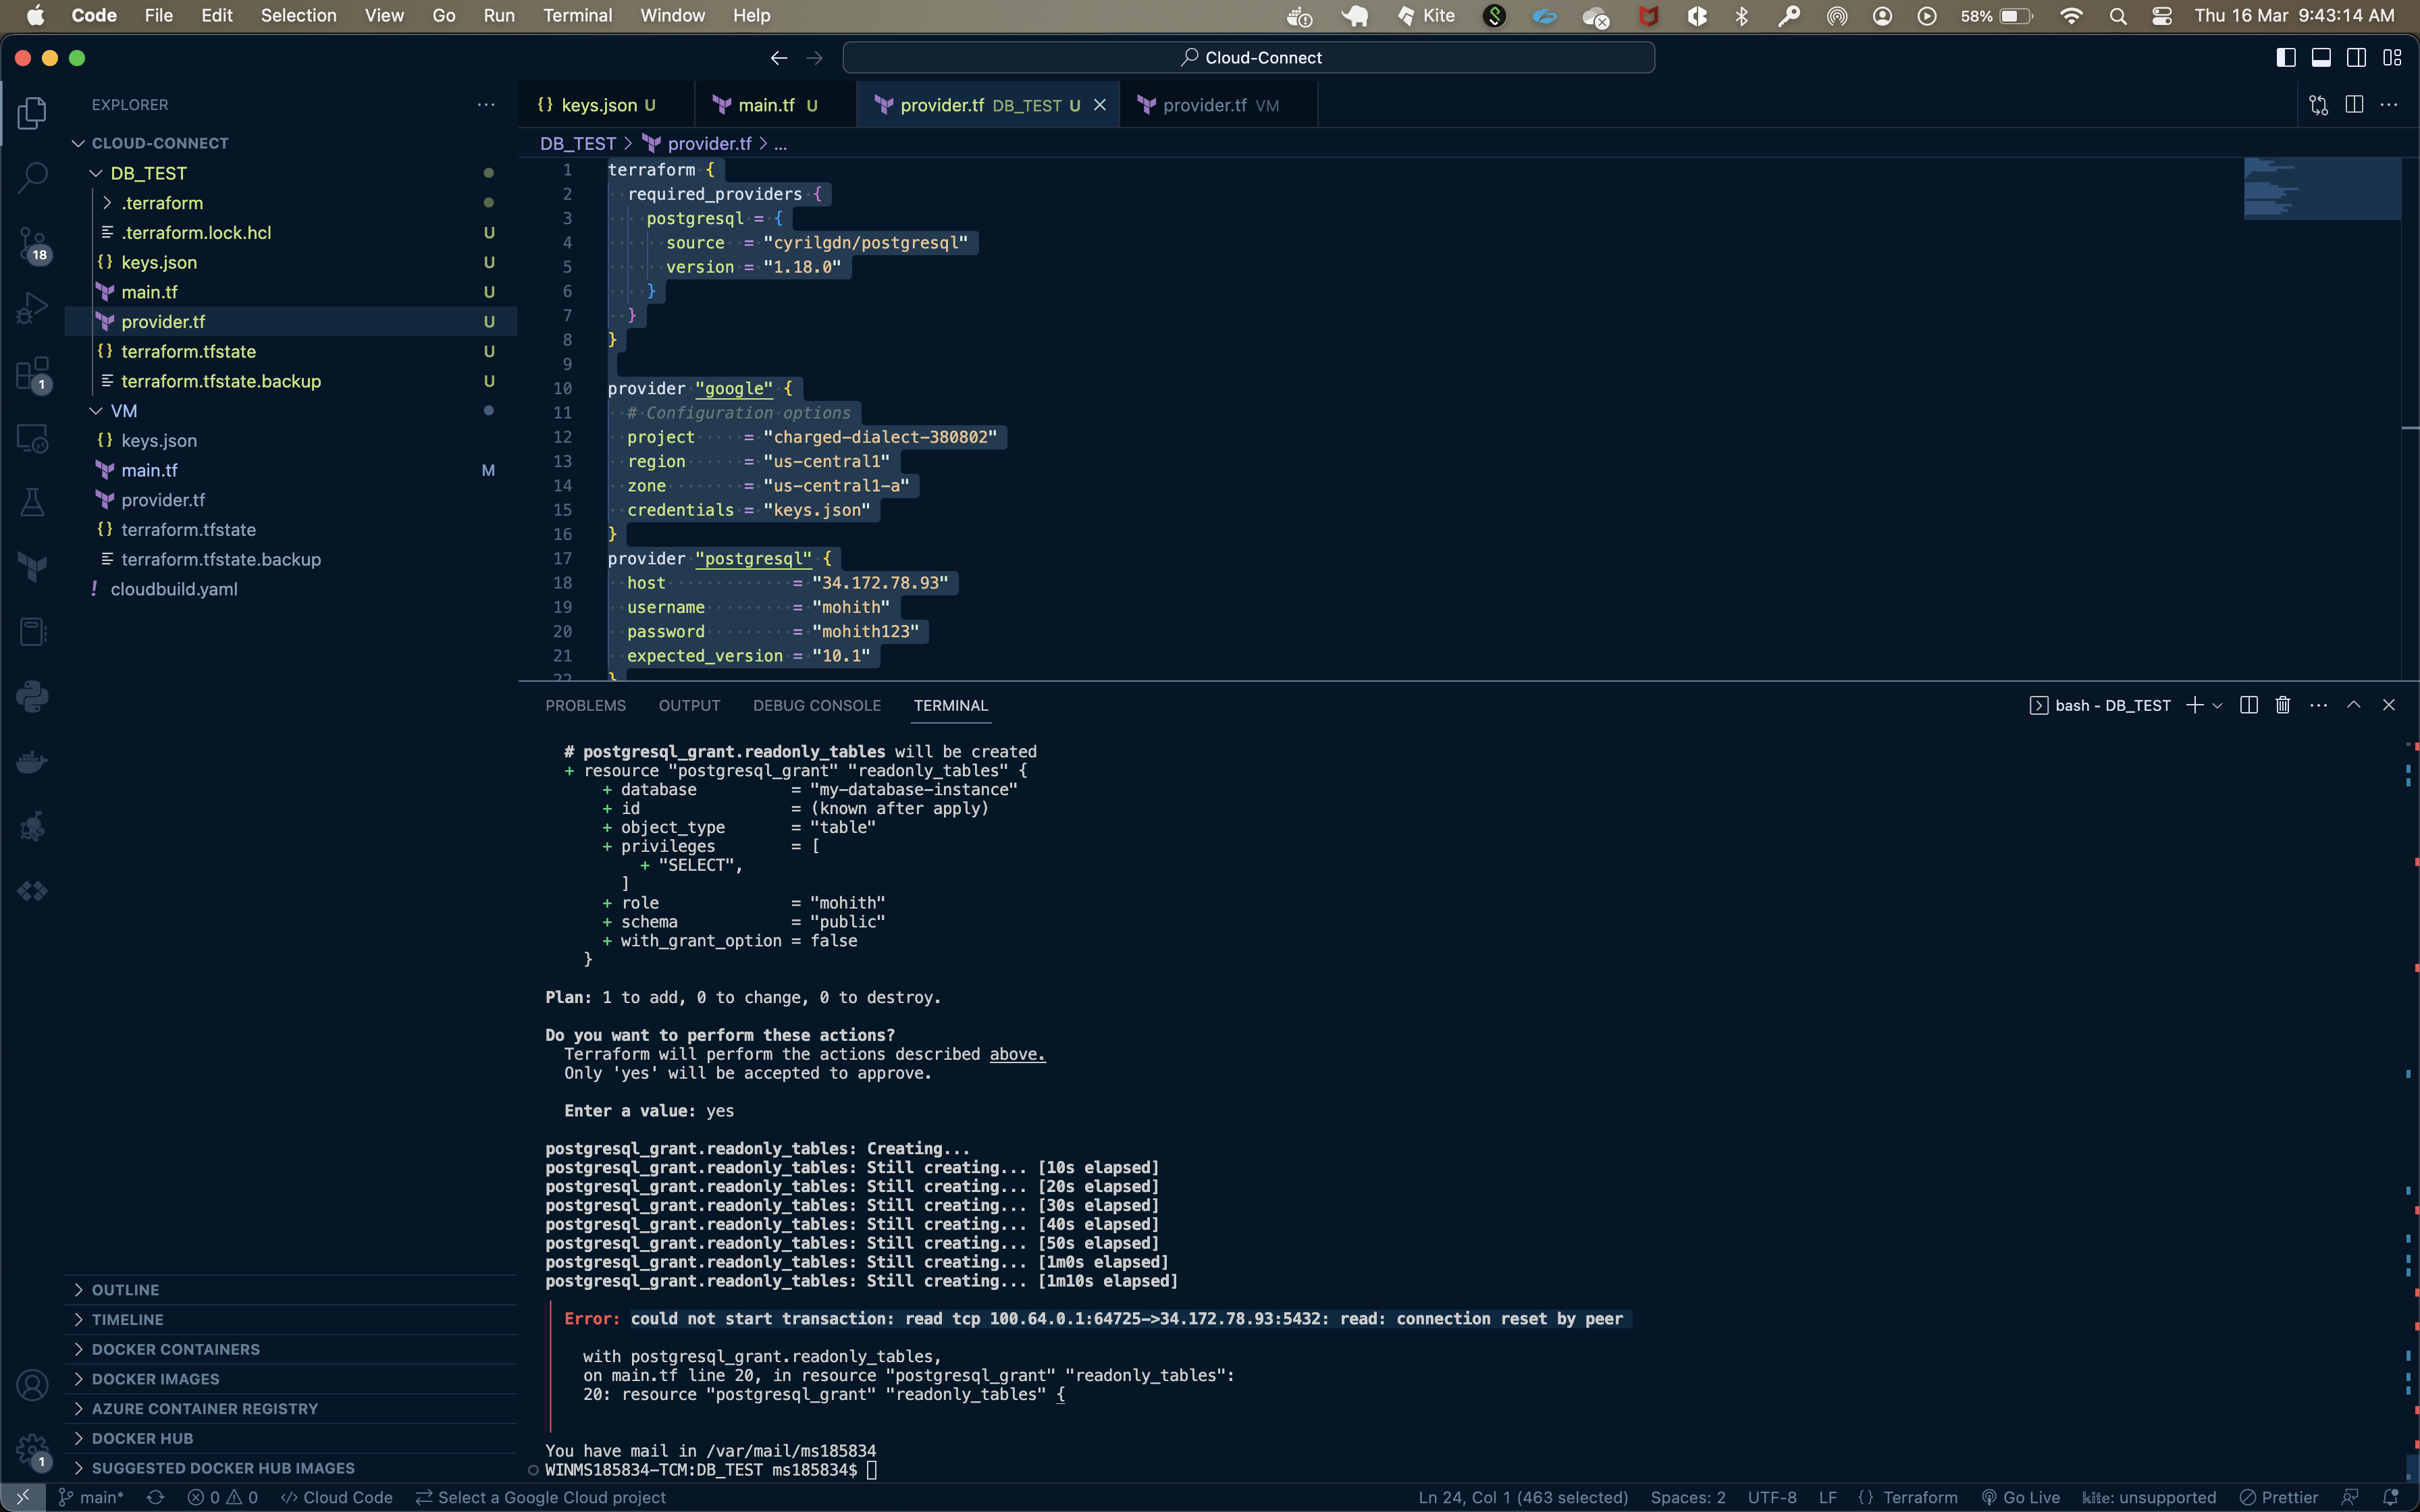This screenshot has width=2420, height=1512.
Task: Click the Cloud-Connect search bar
Action: [1248, 57]
